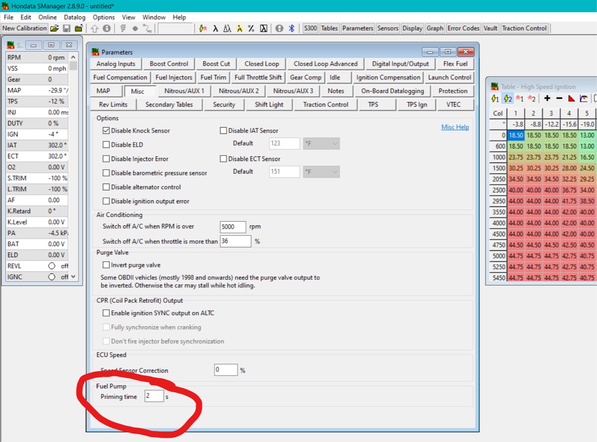
Task: Click the ignition lightning arrow toolbar icon
Action: pos(203,28)
